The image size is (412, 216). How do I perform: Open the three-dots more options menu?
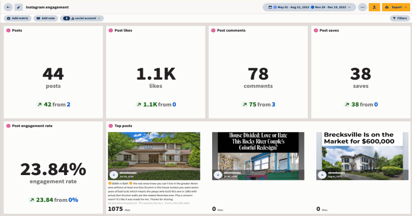click(x=362, y=8)
